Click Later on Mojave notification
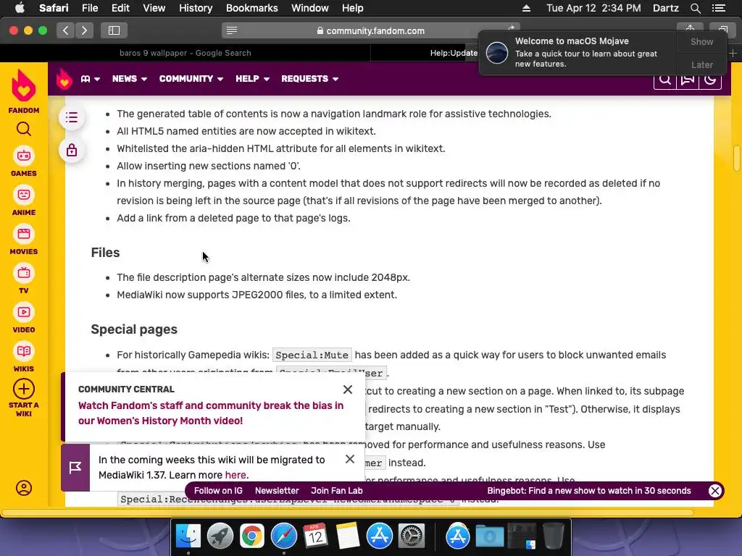Viewport: 742px width, 556px height. pyautogui.click(x=701, y=64)
